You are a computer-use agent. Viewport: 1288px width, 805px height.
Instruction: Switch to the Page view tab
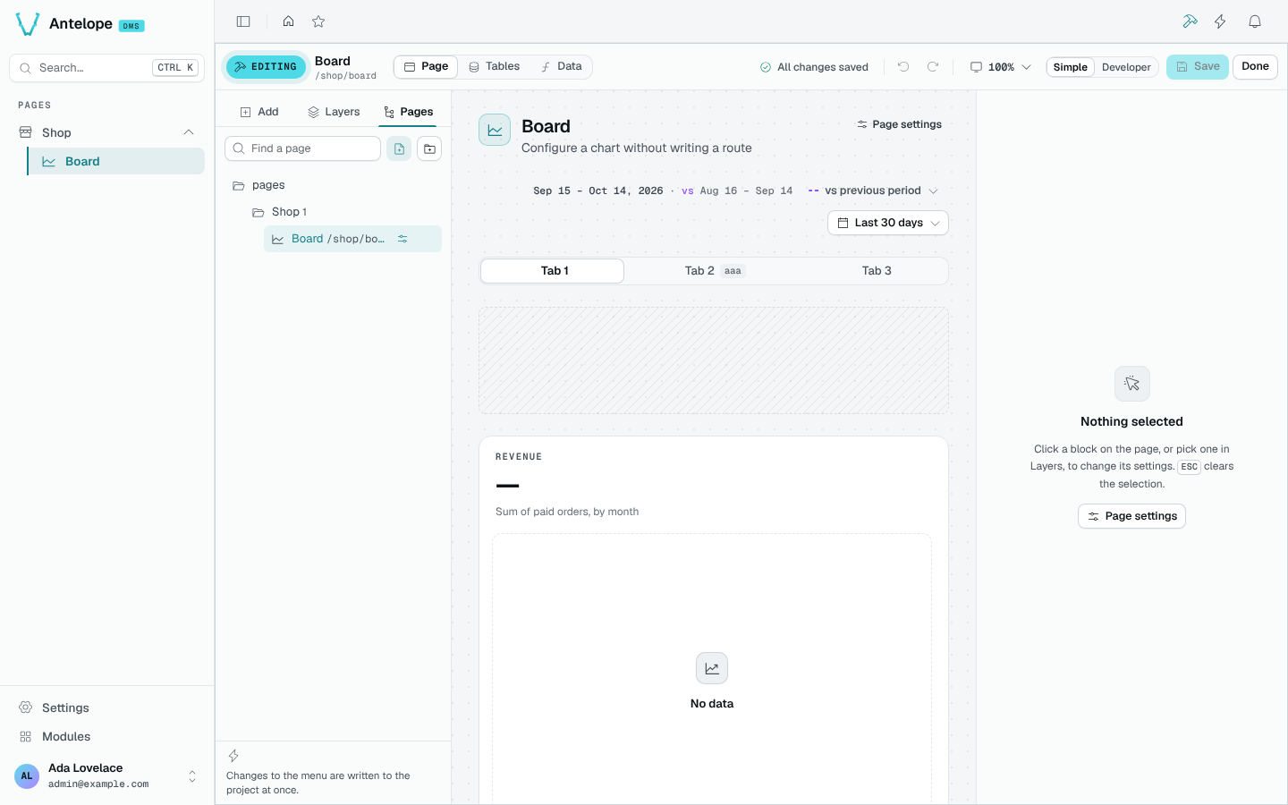click(426, 66)
